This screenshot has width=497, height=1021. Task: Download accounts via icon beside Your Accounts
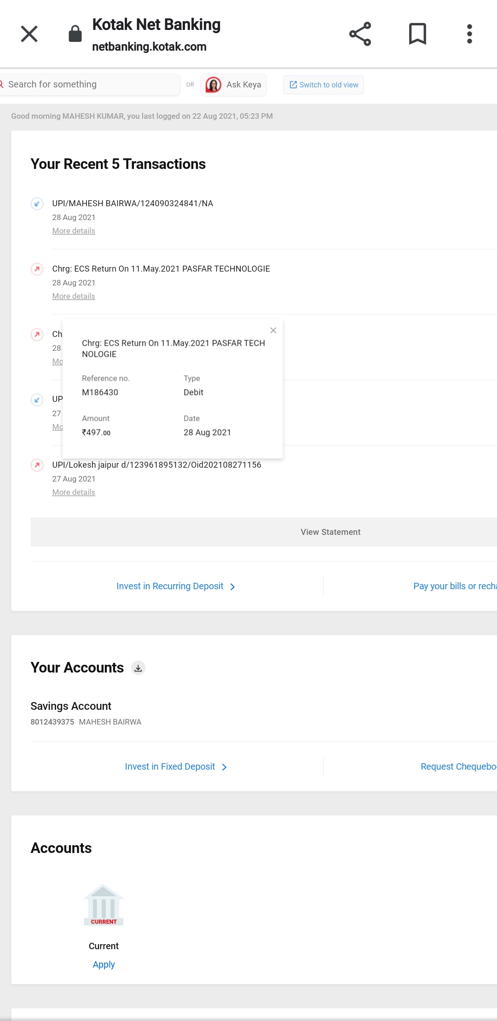pyautogui.click(x=138, y=668)
